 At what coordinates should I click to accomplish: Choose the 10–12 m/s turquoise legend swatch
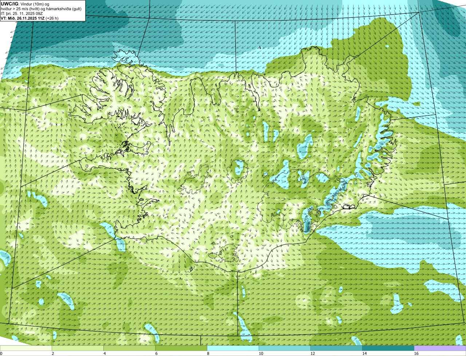[x=285, y=348]
